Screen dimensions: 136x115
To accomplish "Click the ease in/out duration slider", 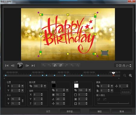I will pyautogui.click(x=113, y=103).
